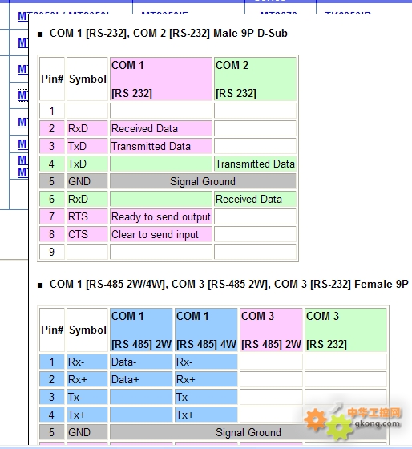Click the COM 3 [RS-232] column header
412x449 pixels.
pyautogui.click(x=345, y=330)
